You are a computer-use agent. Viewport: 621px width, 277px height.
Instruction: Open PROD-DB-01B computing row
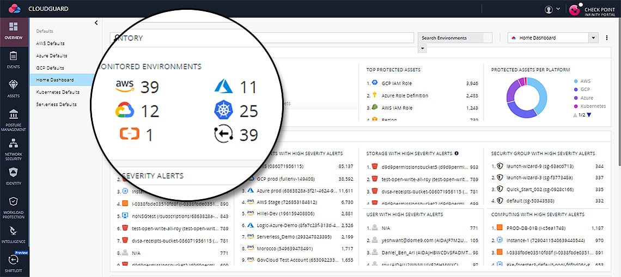pos(547,228)
